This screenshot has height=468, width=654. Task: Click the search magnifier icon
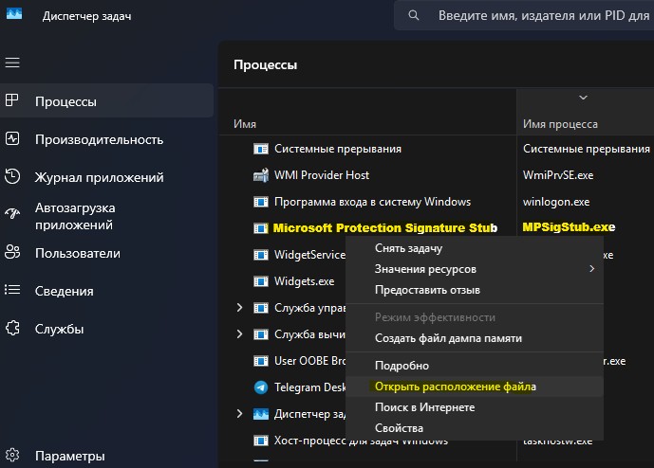pyautogui.click(x=413, y=15)
